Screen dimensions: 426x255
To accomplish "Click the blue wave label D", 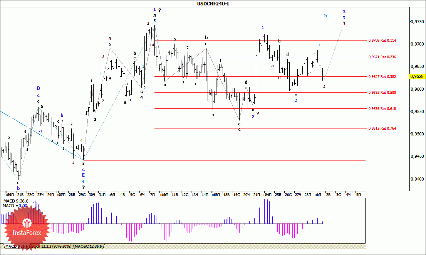I will tap(38, 88).
